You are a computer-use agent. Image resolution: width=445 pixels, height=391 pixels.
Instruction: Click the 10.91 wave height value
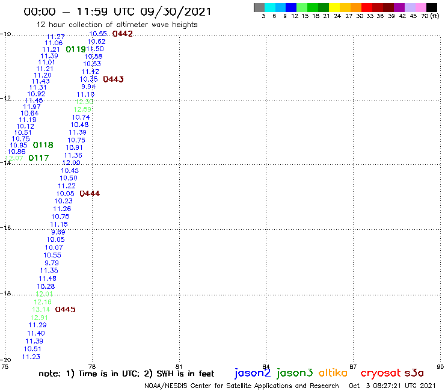(75, 147)
